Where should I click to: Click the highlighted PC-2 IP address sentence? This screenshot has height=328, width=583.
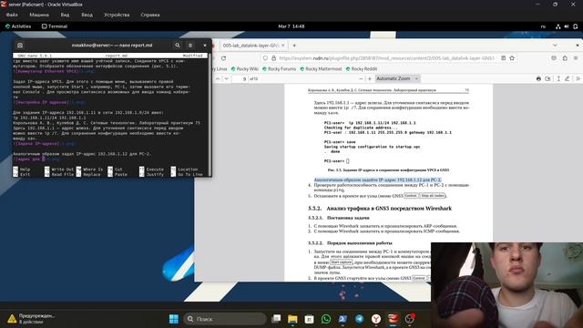(377, 180)
